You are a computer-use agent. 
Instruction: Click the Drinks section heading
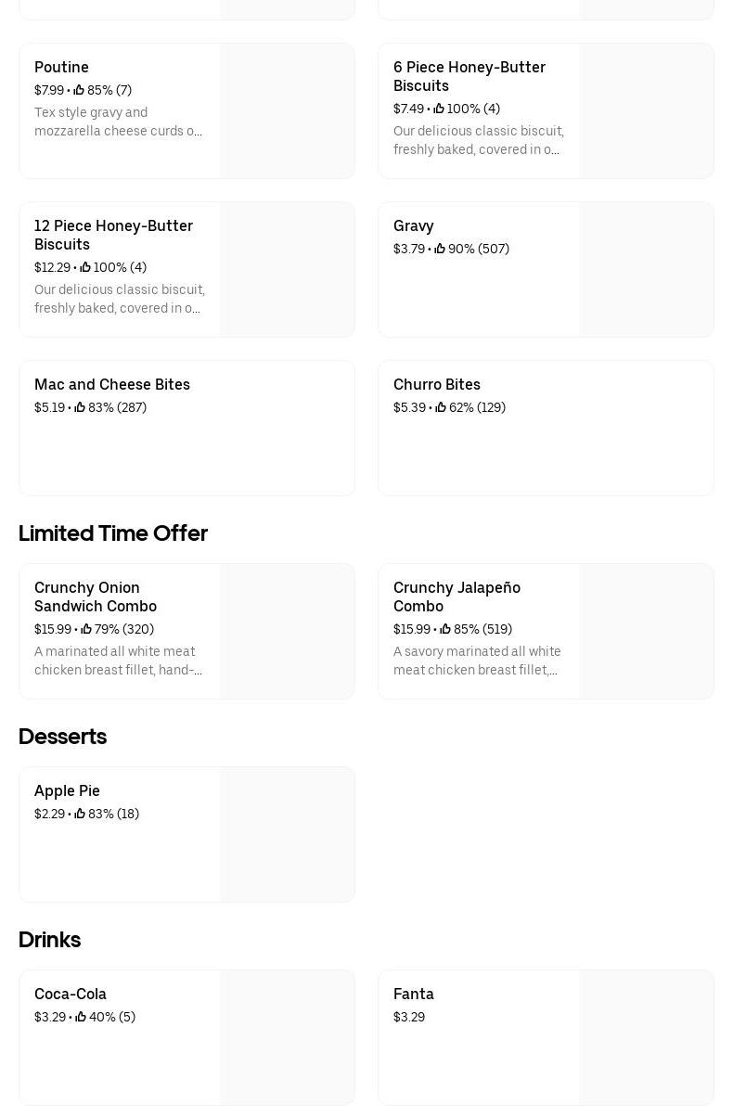pos(49,939)
